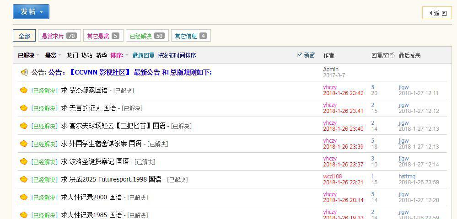Click the [已经解决] tag of 罗杰疑案国语
This screenshot has height=219, width=457.
[44, 90]
